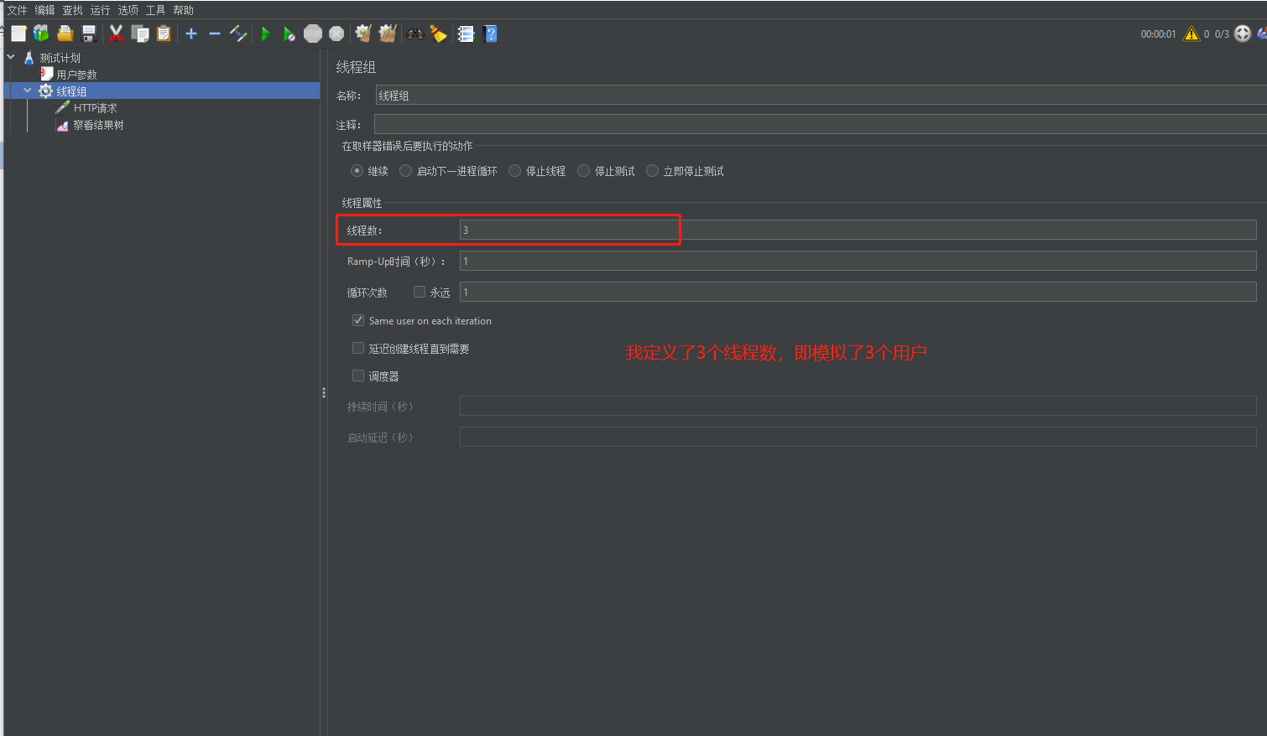Select 立即停止测试 radio button
The width and height of the screenshot is (1267, 736).
[653, 171]
